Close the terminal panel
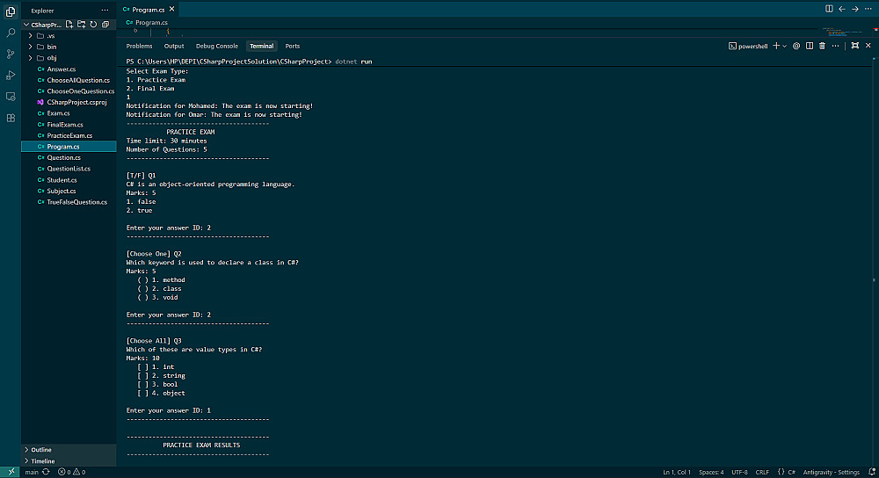The width and height of the screenshot is (879, 478). point(868,46)
